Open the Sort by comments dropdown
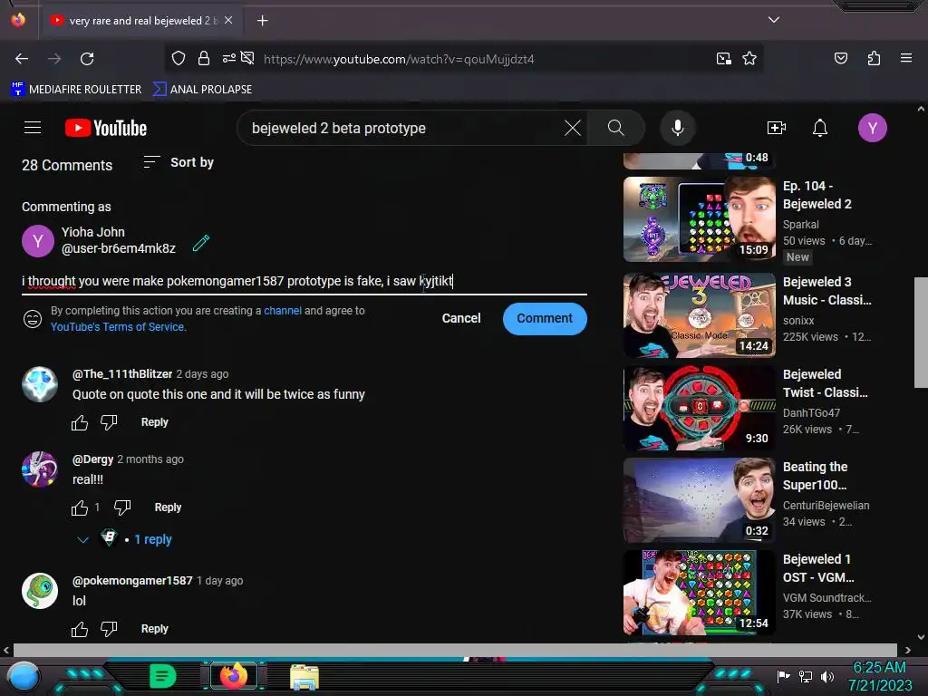Image resolution: width=928 pixels, height=696 pixels. pyautogui.click(x=179, y=162)
